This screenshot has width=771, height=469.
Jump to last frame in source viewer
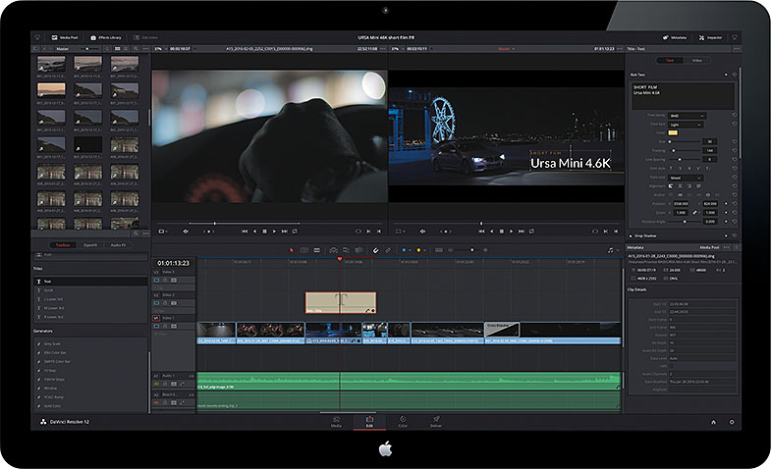pos(284,231)
